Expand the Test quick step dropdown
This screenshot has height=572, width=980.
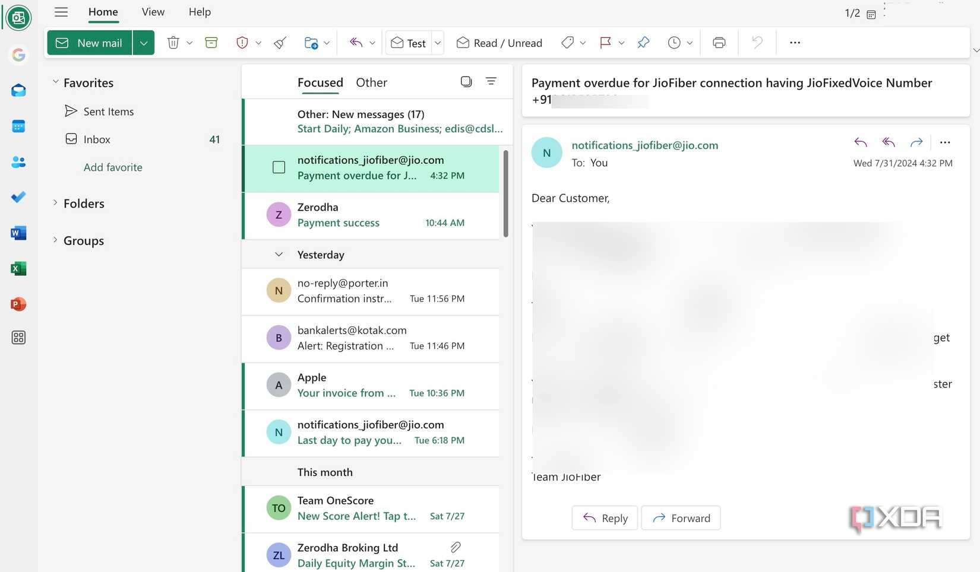438,43
